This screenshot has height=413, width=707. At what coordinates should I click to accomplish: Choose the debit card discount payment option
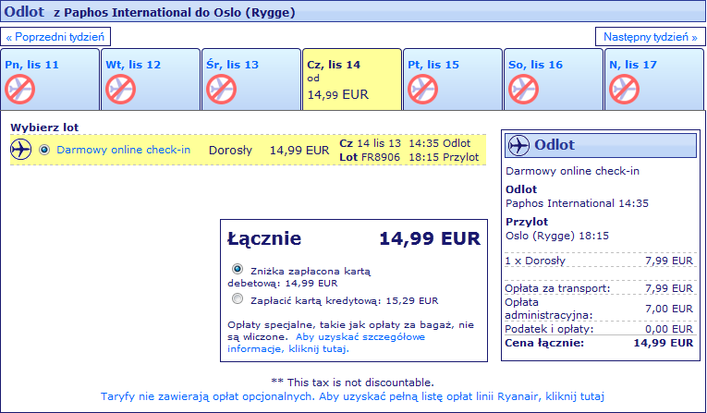point(238,269)
